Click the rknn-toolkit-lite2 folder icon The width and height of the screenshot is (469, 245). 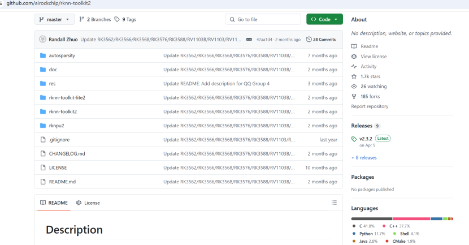pos(43,98)
